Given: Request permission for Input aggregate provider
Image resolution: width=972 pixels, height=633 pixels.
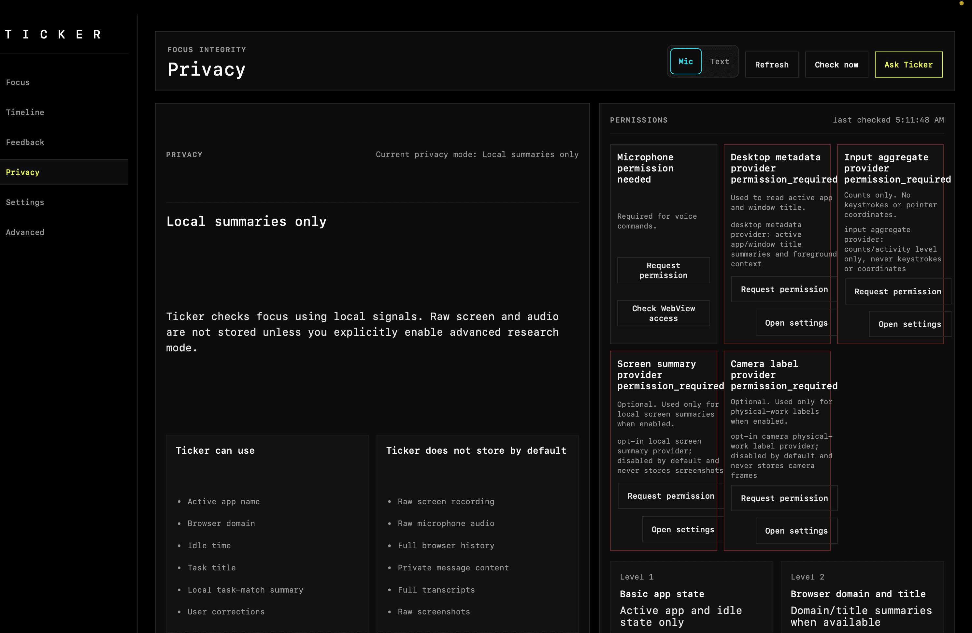Looking at the screenshot, I should tap(898, 291).
